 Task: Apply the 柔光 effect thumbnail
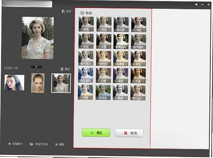104,24
